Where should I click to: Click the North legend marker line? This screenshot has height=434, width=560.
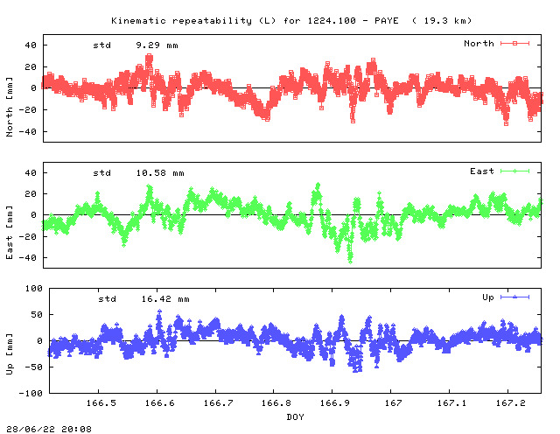tap(514, 43)
